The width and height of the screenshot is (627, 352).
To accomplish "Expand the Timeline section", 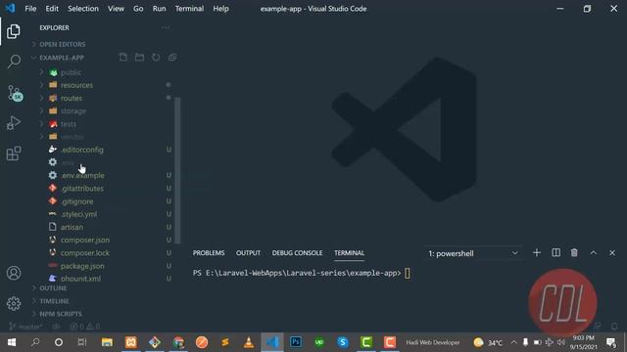I will pyautogui.click(x=54, y=301).
